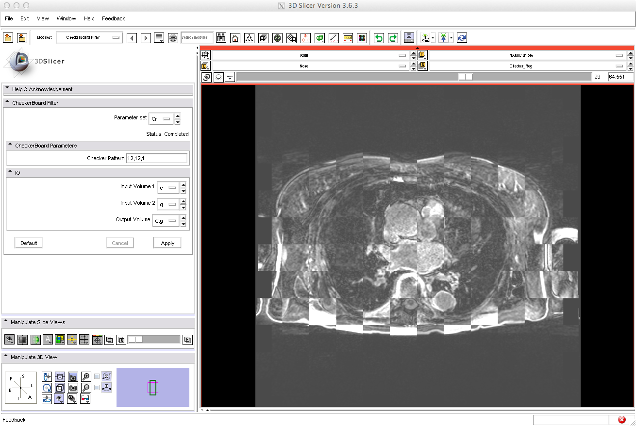The width and height of the screenshot is (636, 426).
Task: Open the Modules dropdown showing CheckerBoard Filter
Action: pyautogui.click(x=89, y=37)
